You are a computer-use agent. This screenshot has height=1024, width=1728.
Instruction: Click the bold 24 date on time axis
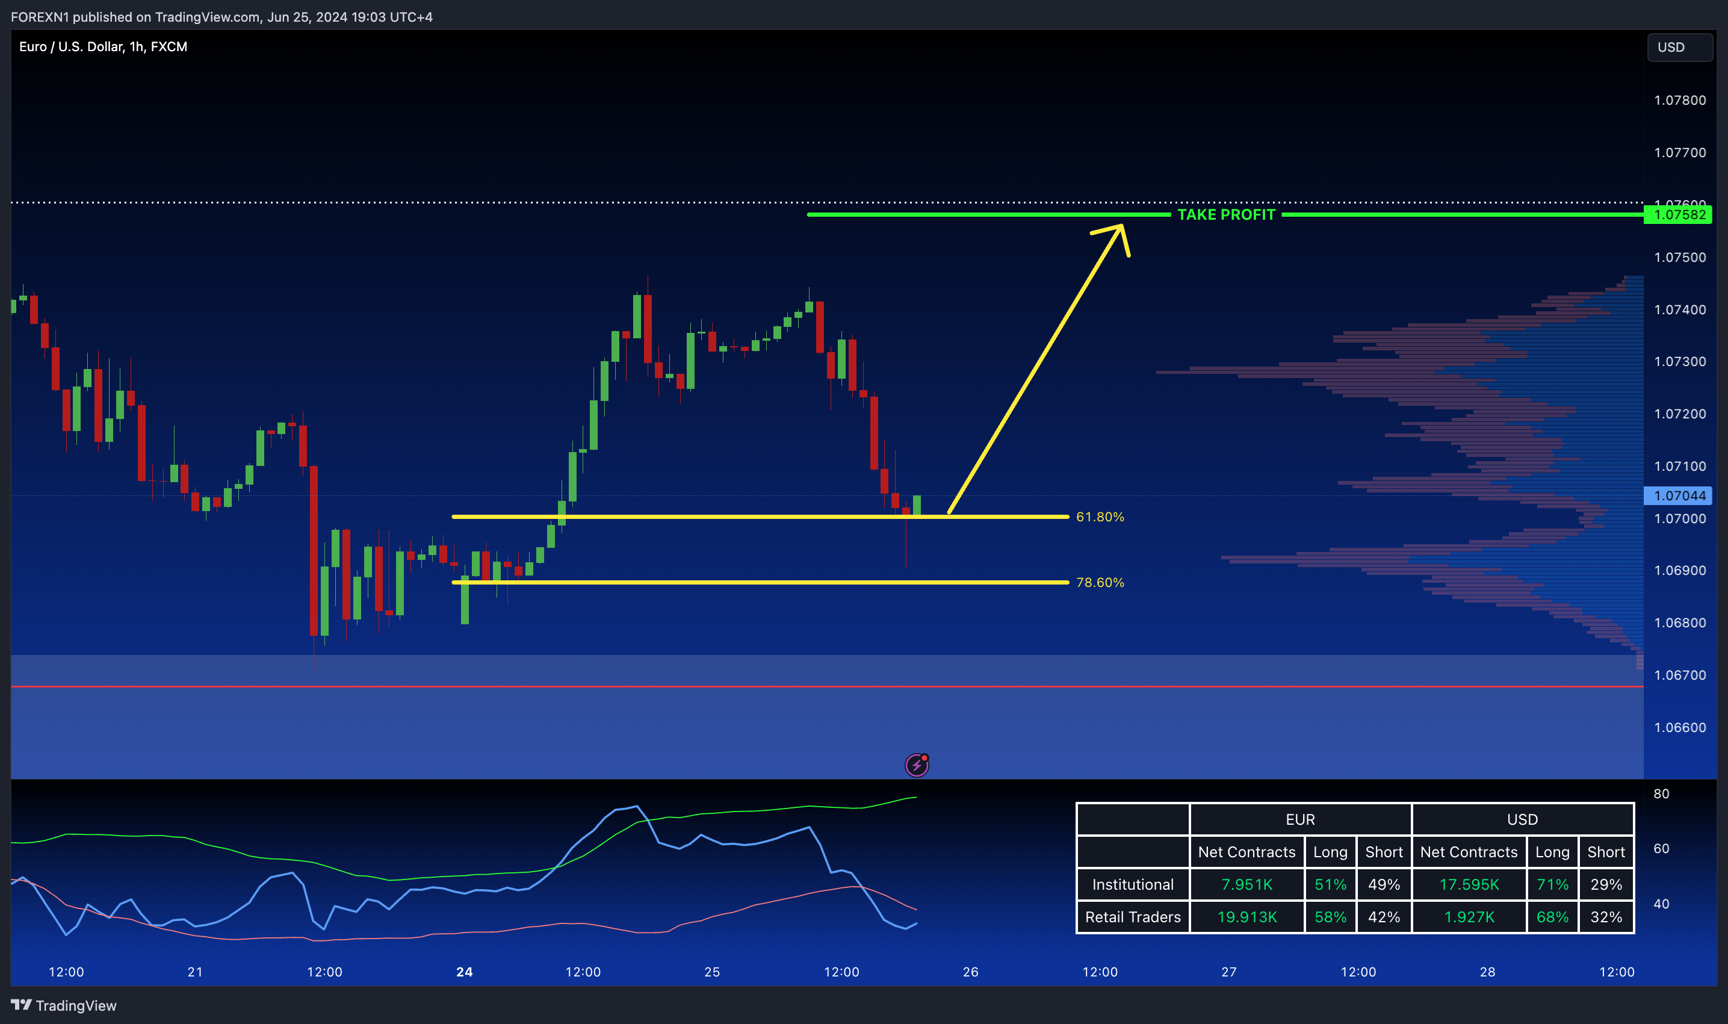[x=464, y=972]
